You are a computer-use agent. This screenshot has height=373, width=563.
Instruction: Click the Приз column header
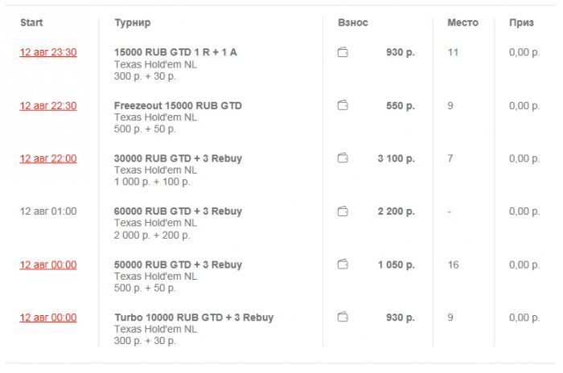521,23
